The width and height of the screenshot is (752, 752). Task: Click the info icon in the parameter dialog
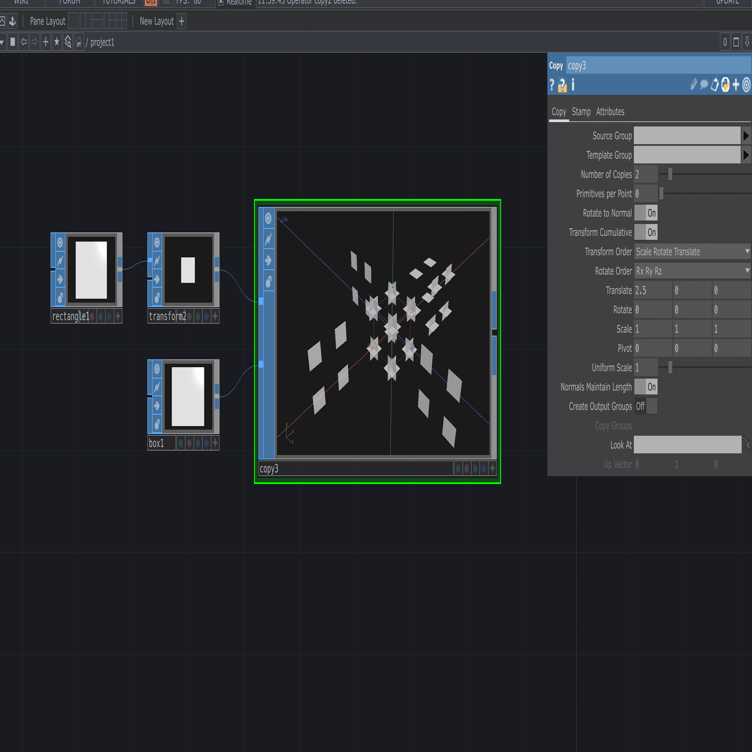573,85
